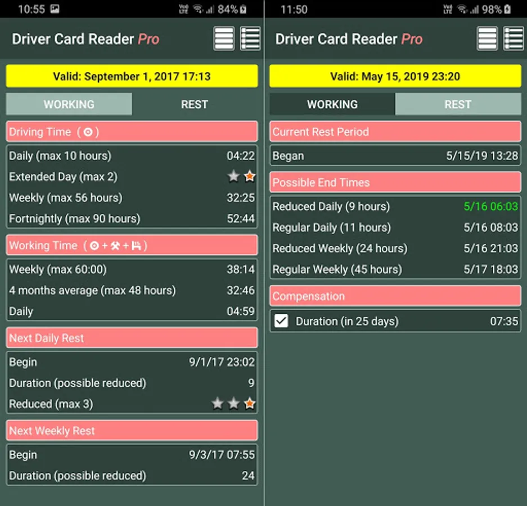This screenshot has width=527, height=506.
Task: Tap Next Daily Rest section header
Action: pyautogui.click(x=132, y=338)
